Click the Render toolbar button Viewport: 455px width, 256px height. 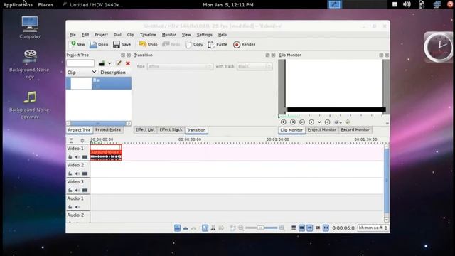click(x=244, y=44)
